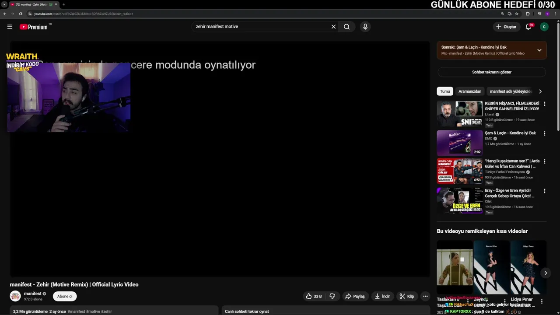The height and width of the screenshot is (315, 560).
Task: Open Şam & Laçin video thumbnail
Action: pos(459,143)
